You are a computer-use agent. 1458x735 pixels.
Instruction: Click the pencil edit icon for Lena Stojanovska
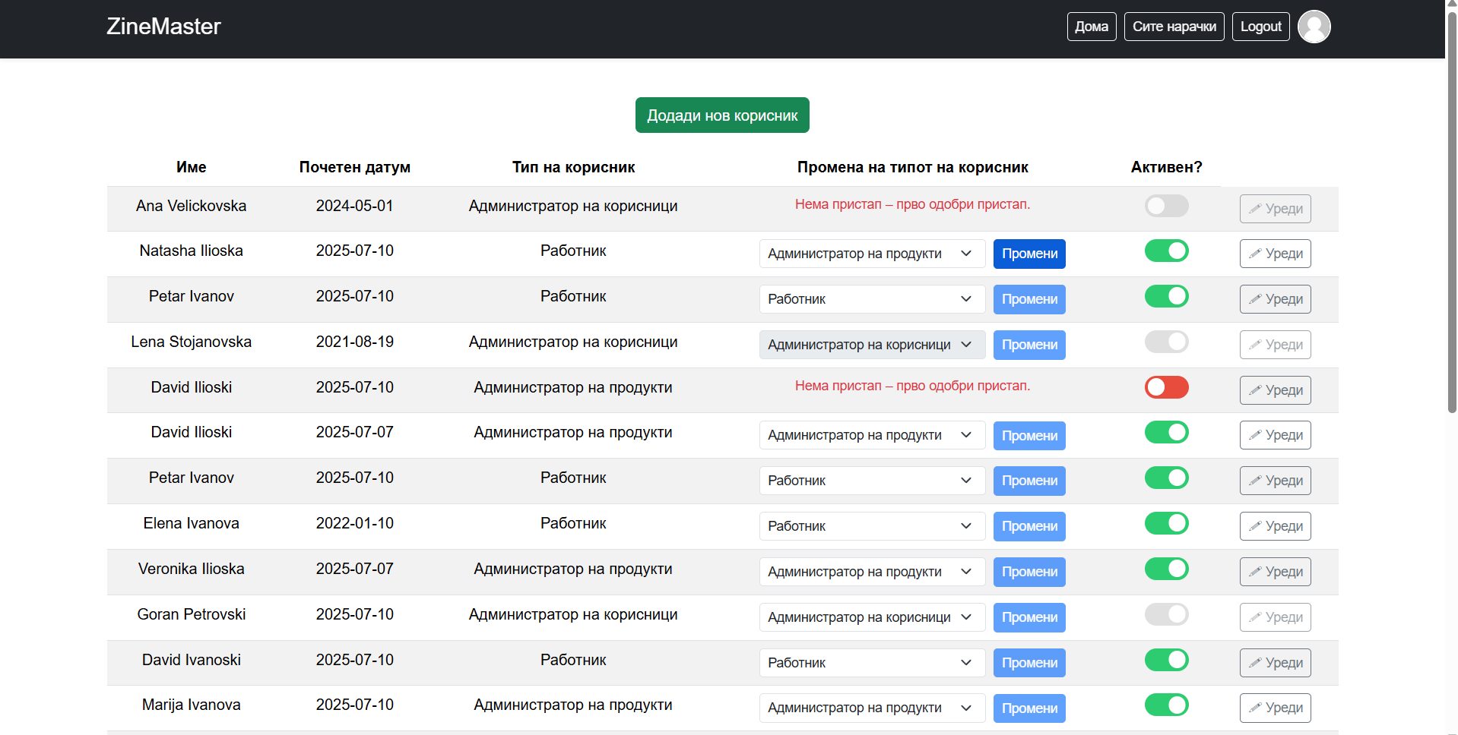1255,345
